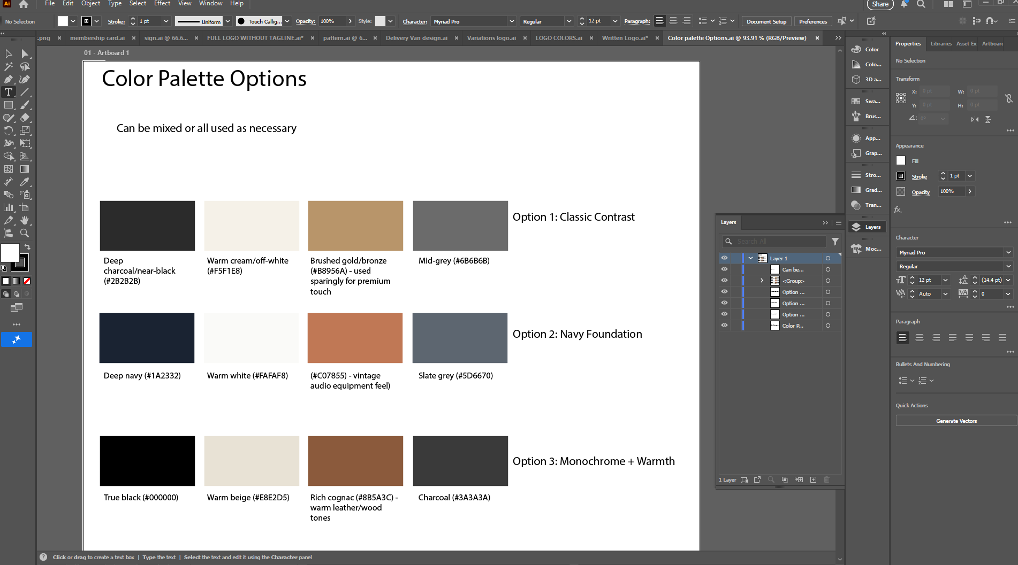Image resolution: width=1018 pixels, height=565 pixels.
Task: Toggle target circle for Layer 1
Action: click(x=827, y=258)
